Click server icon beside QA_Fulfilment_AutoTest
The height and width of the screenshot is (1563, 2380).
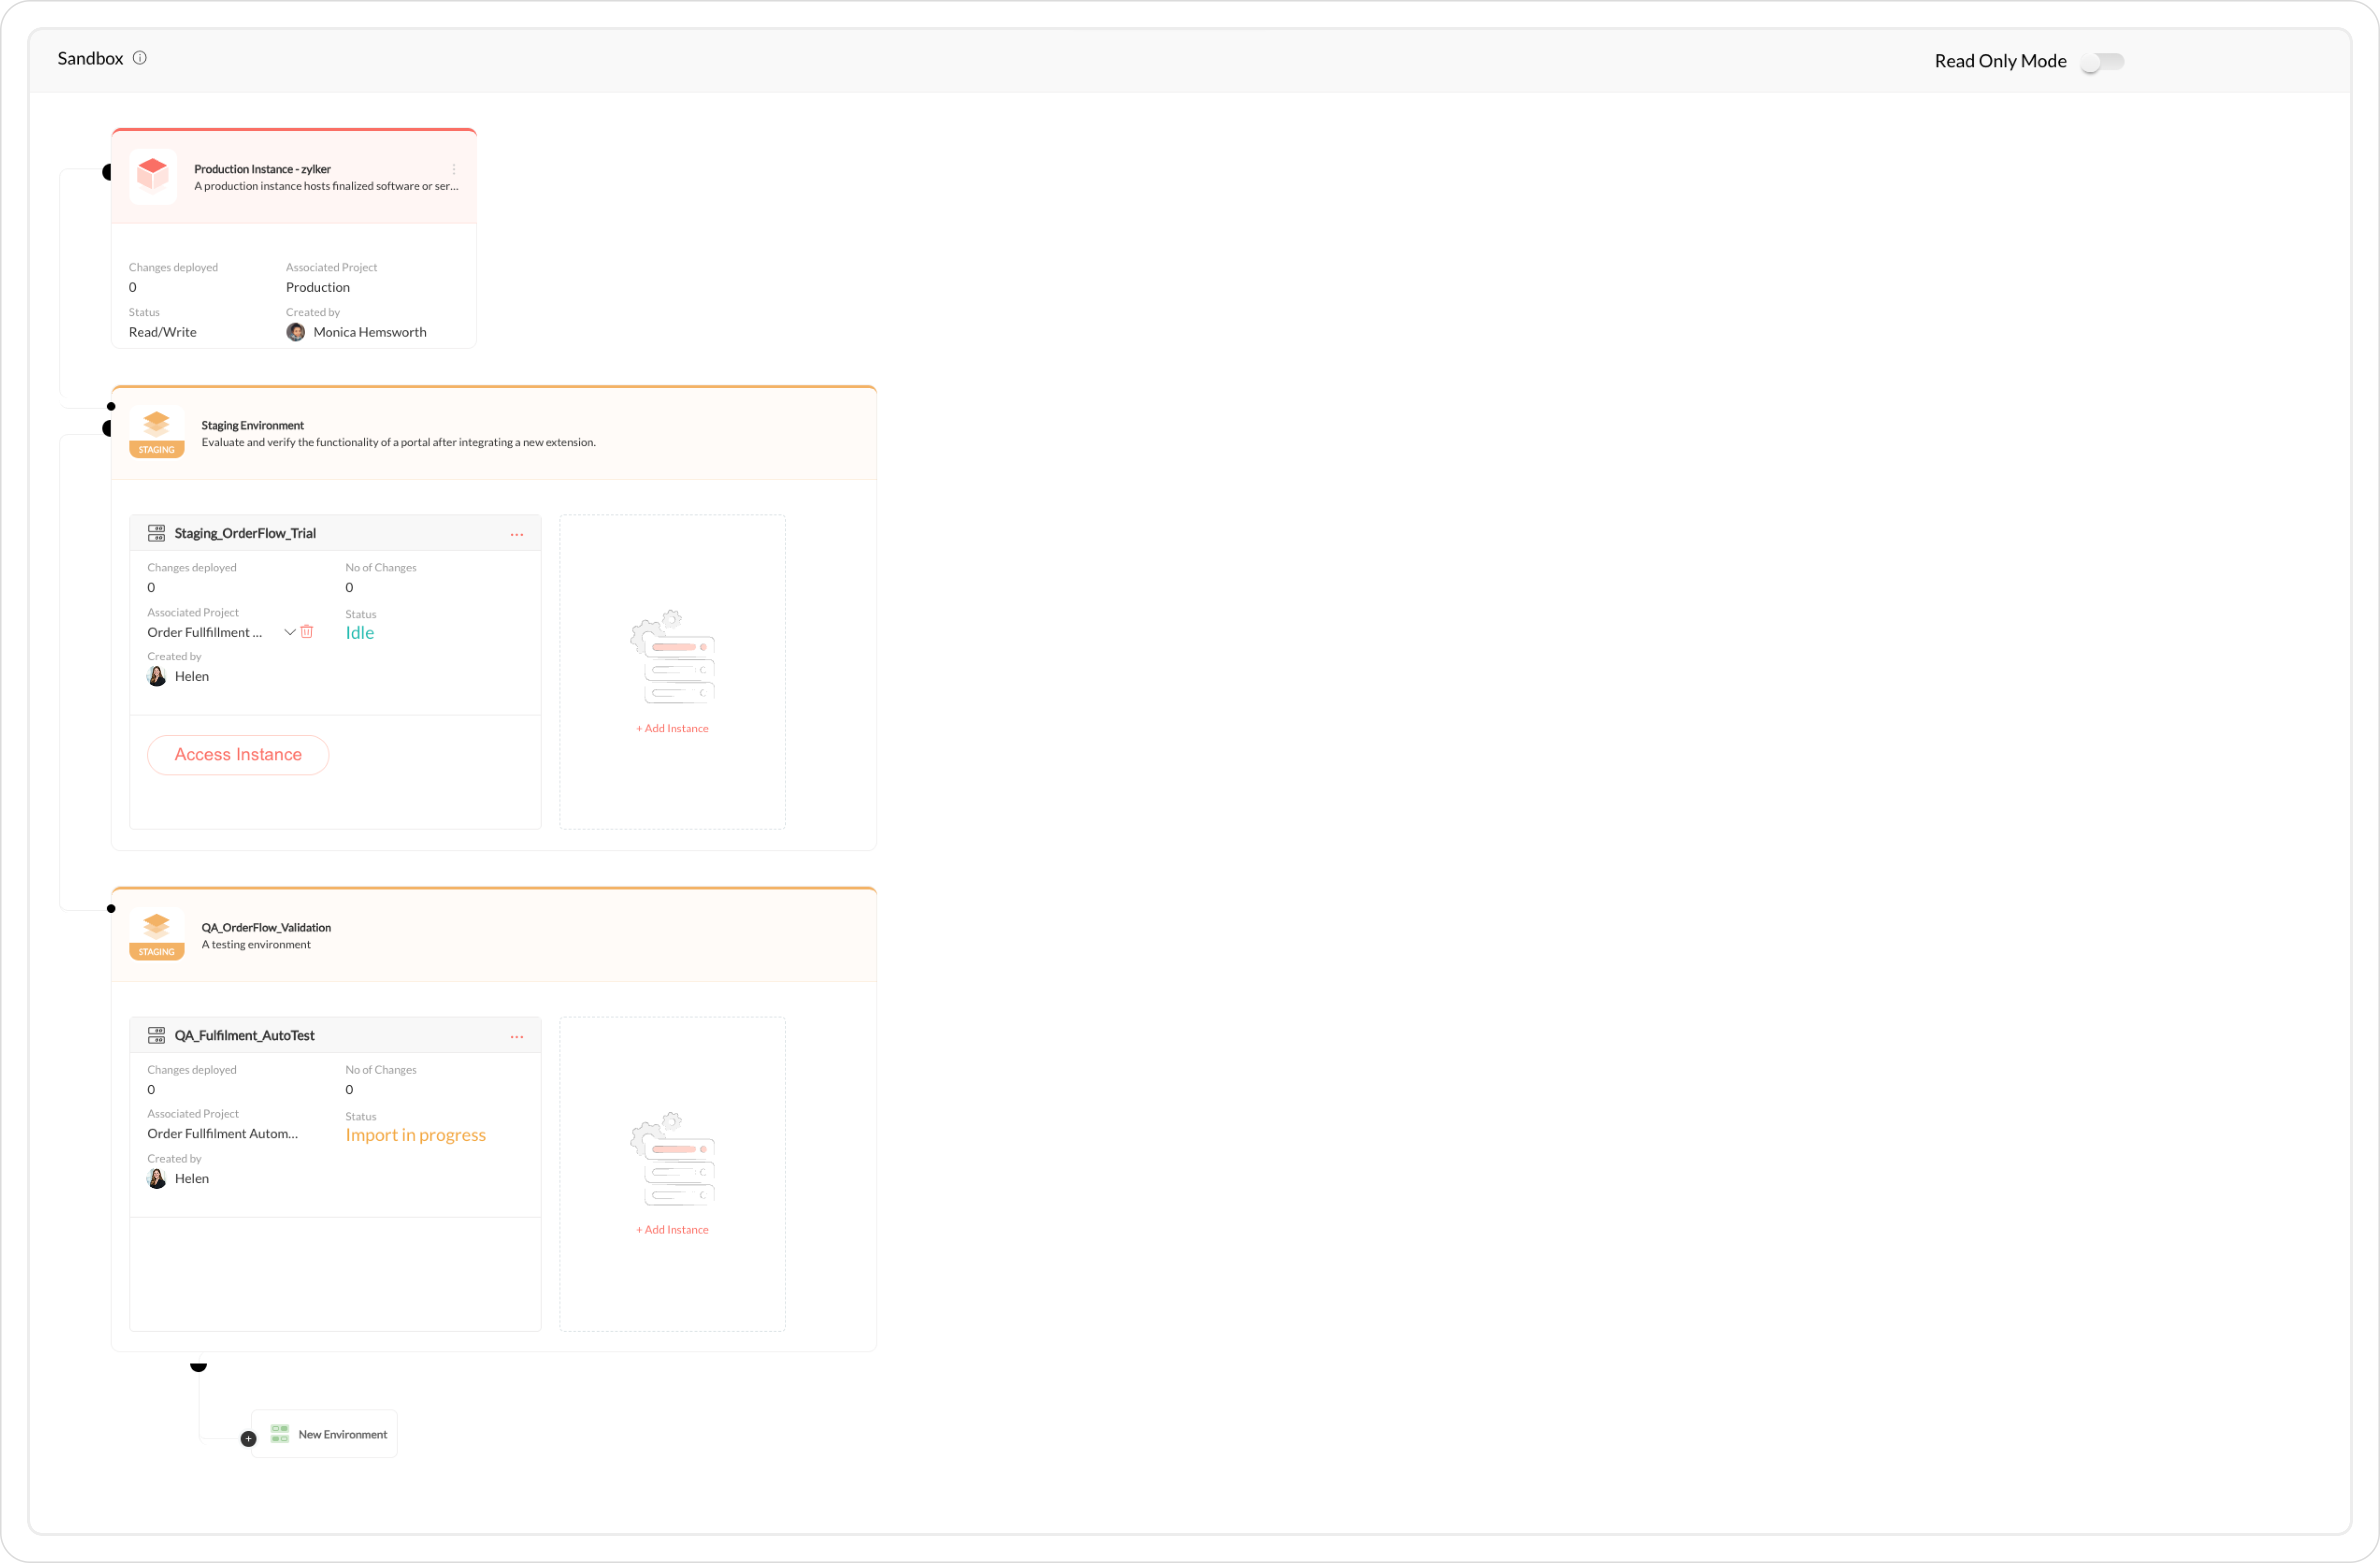157,1035
